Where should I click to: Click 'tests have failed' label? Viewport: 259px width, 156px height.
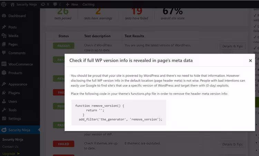136,18
